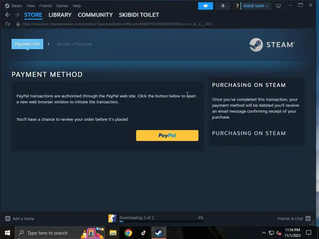
Task: Open the Windows Start menu
Action: pyautogui.click(x=7, y=233)
